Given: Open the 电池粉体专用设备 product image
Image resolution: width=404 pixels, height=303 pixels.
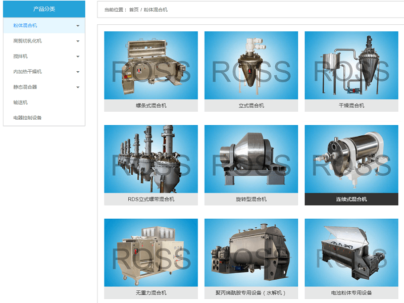Looking at the screenshot, I should (351, 252).
